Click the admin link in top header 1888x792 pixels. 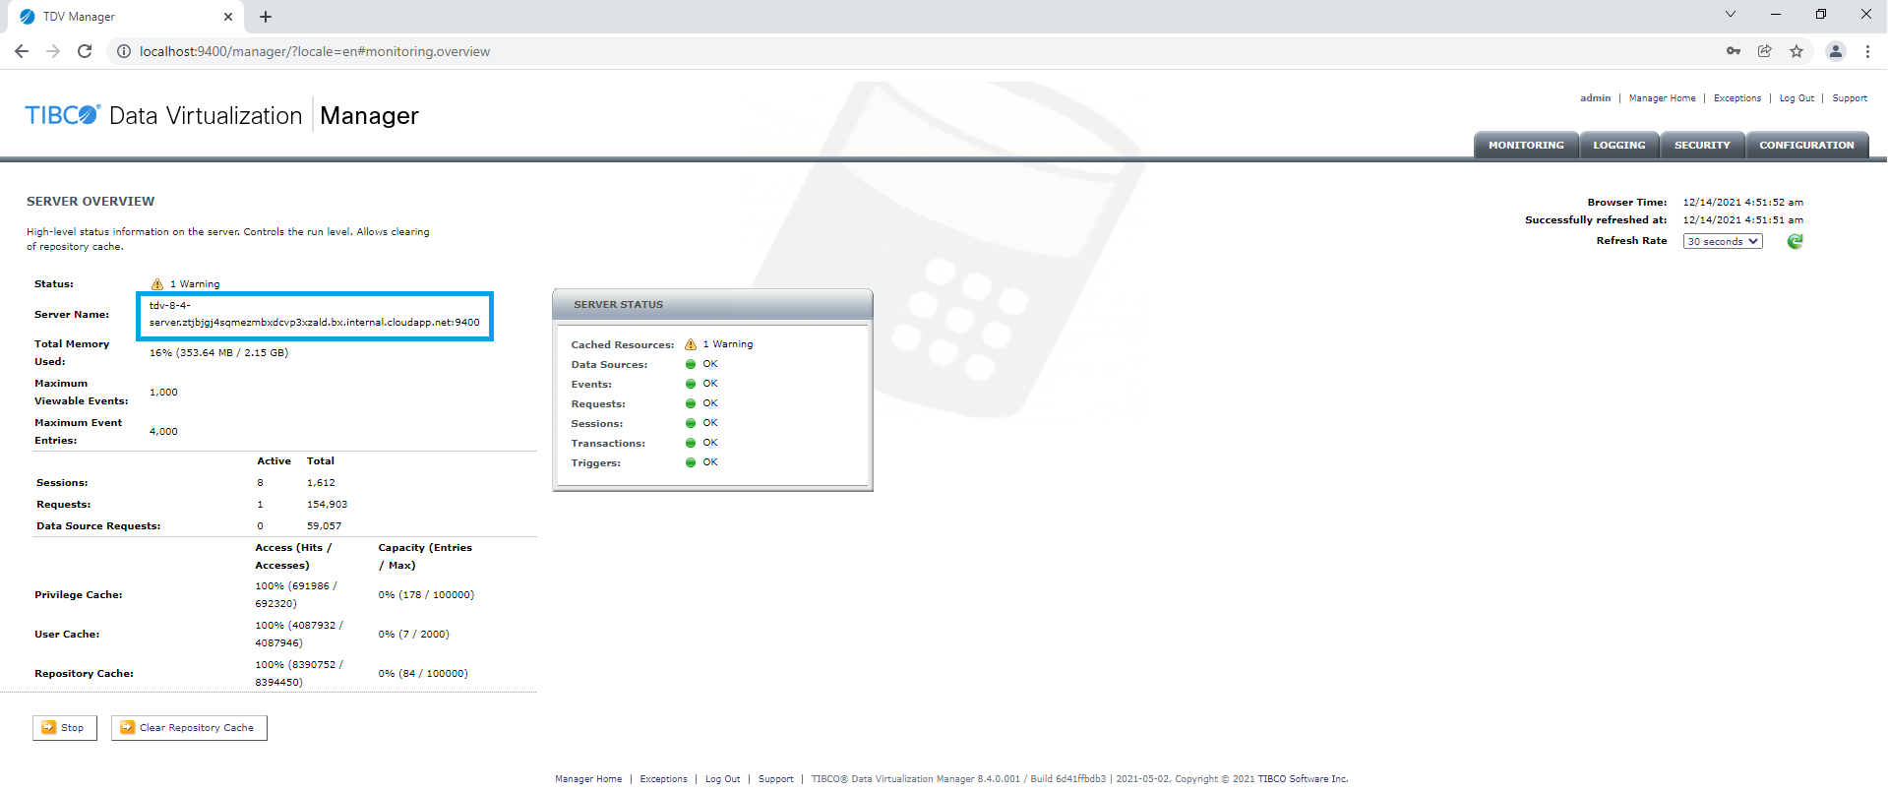click(x=1595, y=98)
